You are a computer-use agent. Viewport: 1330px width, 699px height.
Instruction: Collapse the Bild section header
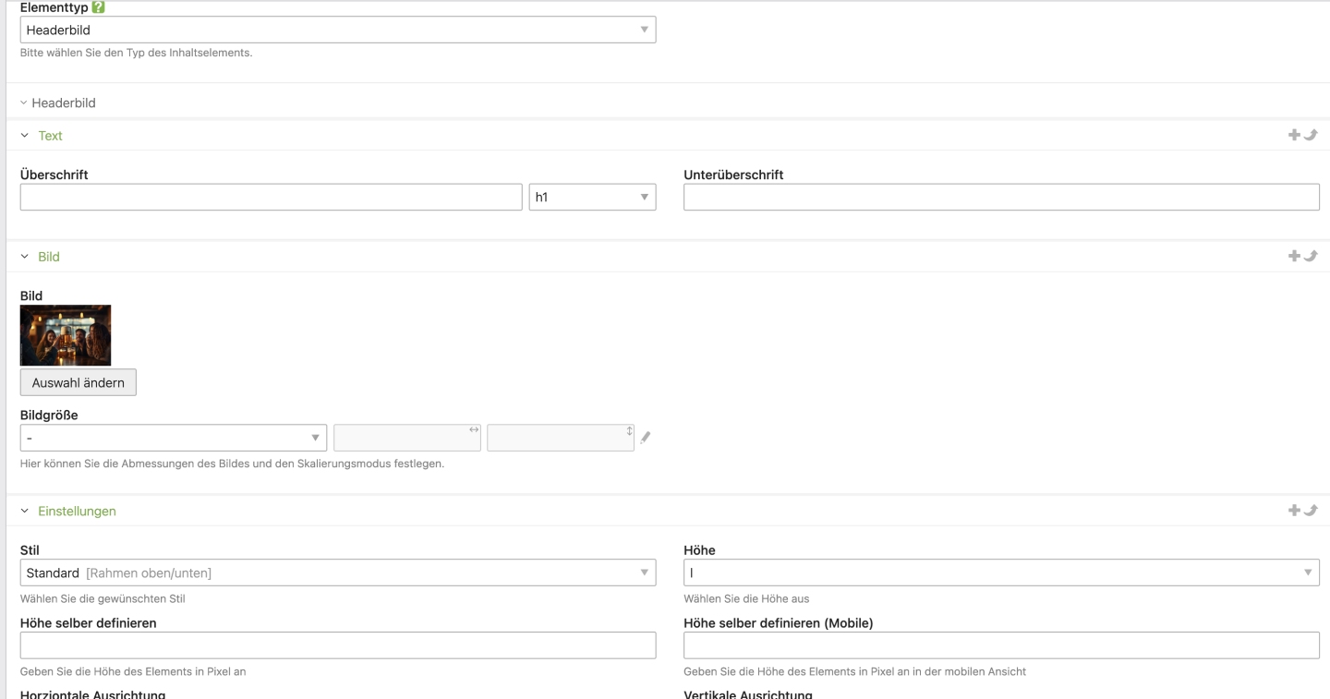48,257
